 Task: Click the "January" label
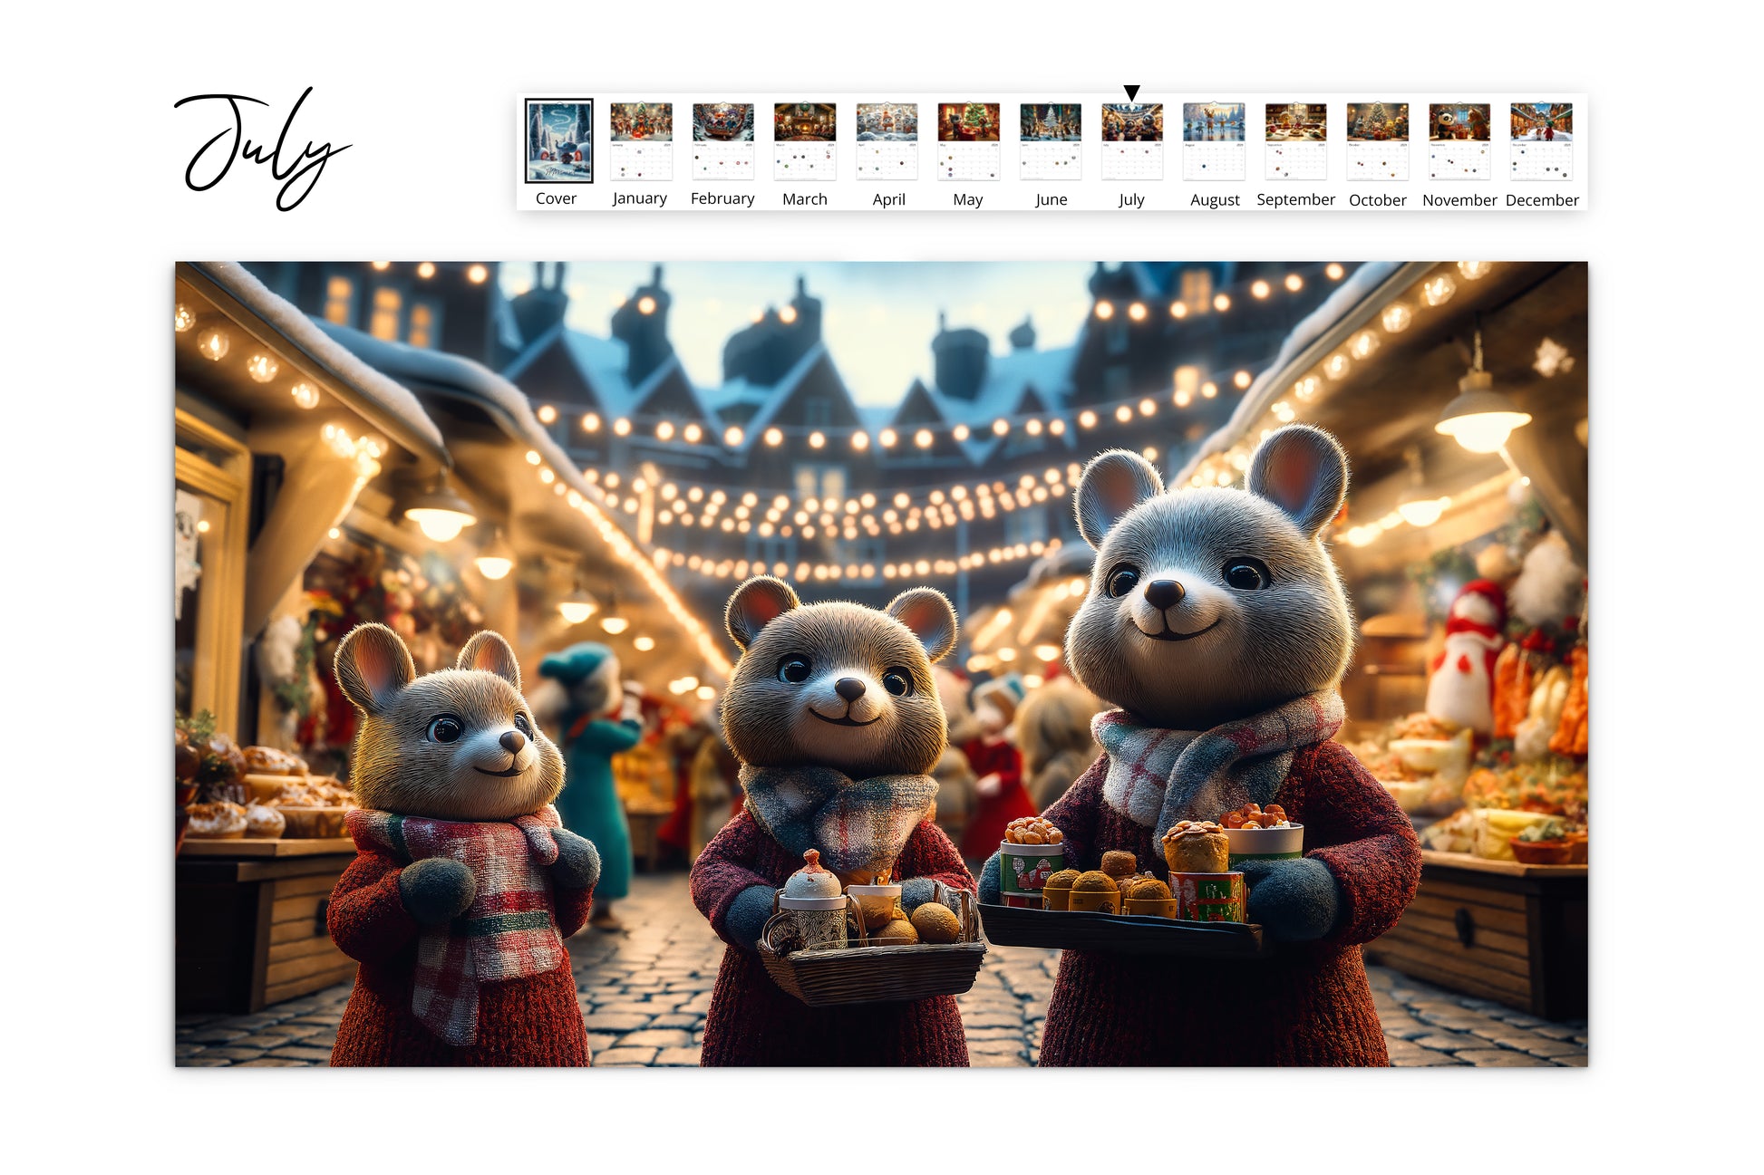pyautogui.click(x=640, y=198)
